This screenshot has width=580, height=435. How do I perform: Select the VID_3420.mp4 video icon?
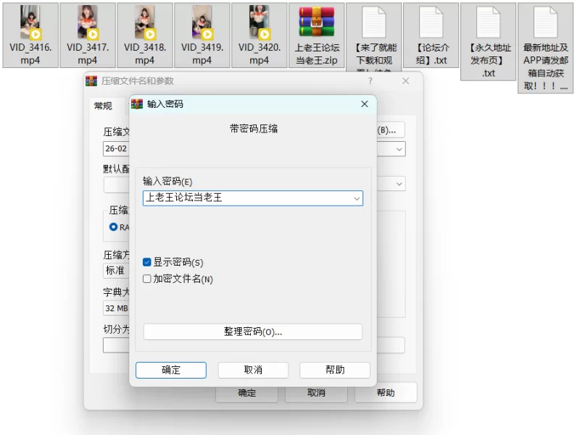[260, 23]
